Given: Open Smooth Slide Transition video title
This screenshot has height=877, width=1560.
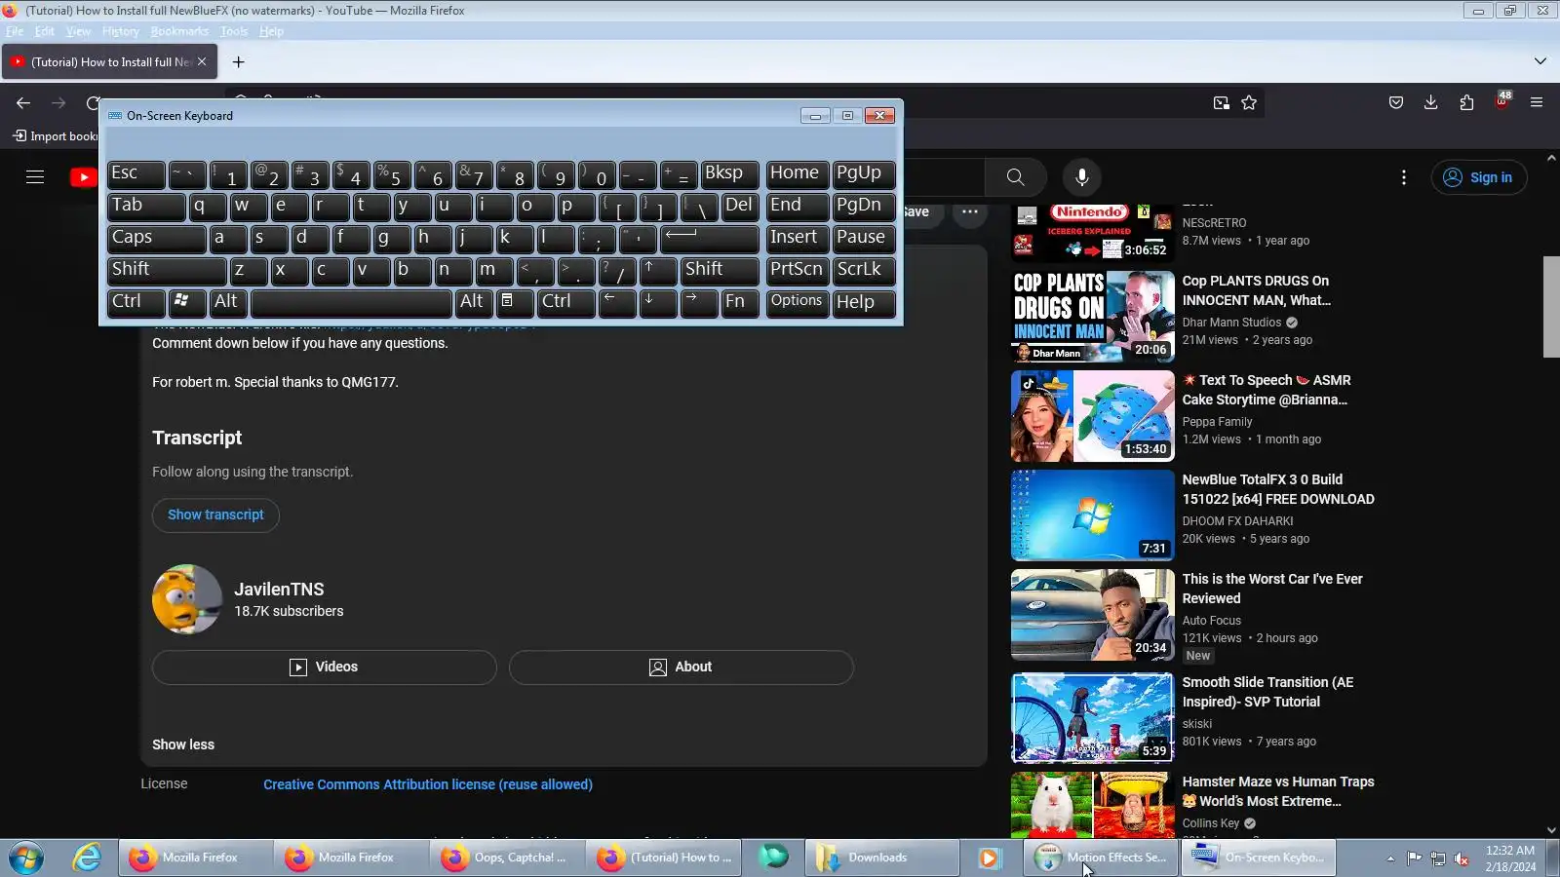Looking at the screenshot, I should [1267, 693].
